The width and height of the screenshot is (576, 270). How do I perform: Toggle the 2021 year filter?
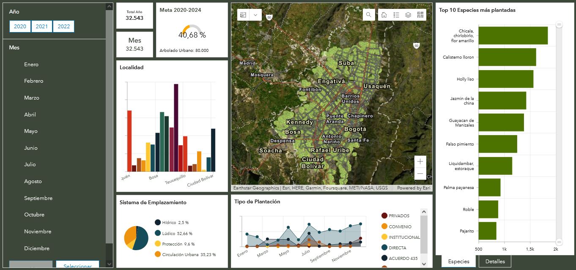point(41,27)
